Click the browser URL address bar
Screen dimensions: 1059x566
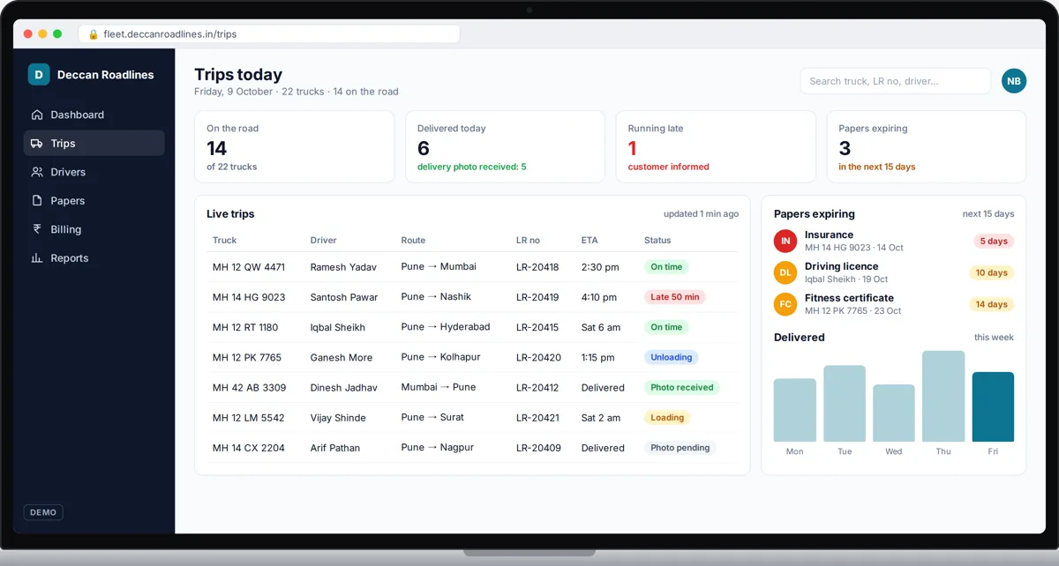269,34
